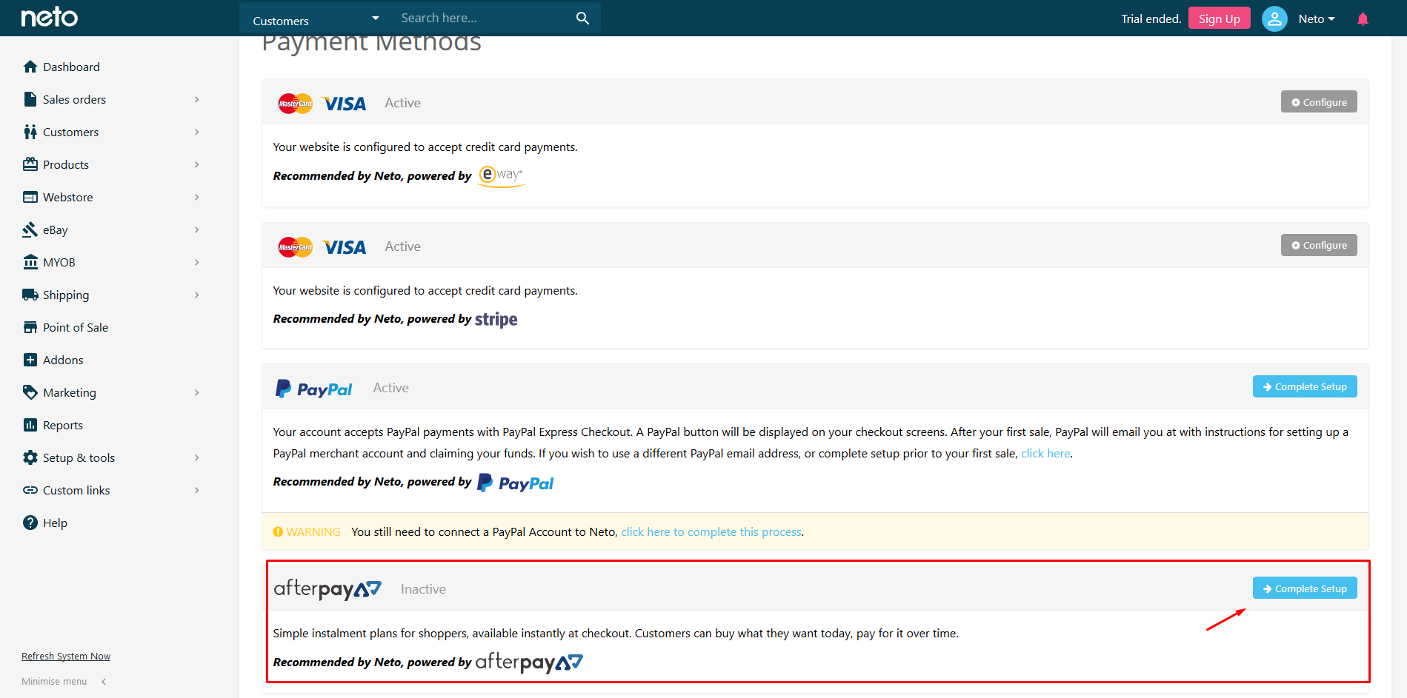Expand the MYOB submenu chevron
The image size is (1407, 698).
tap(197, 262)
